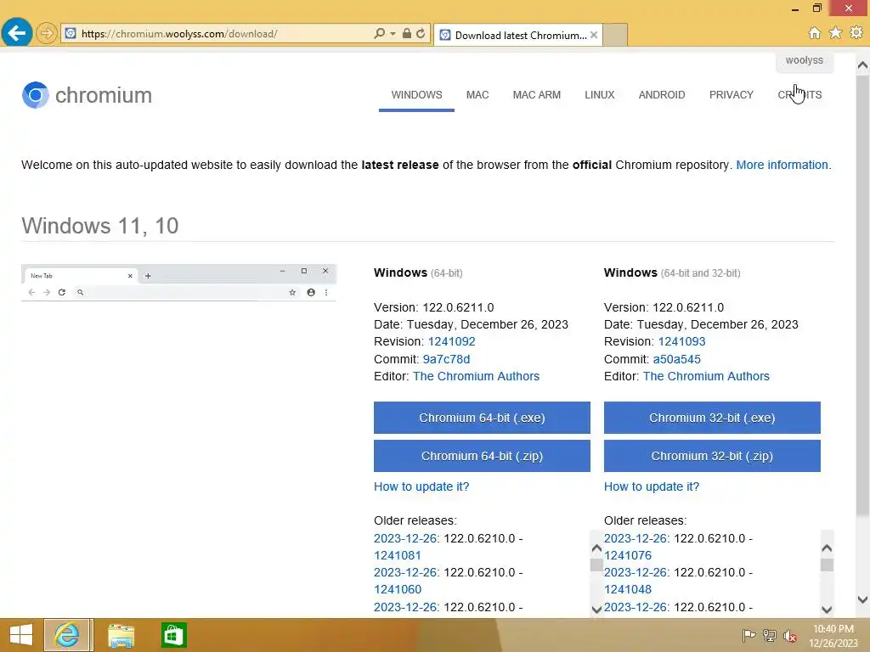
Task: Click the search magnifier in address bar
Action: (380, 33)
